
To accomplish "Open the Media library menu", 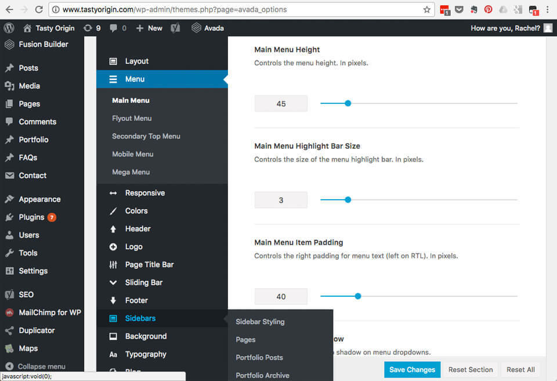I will pyautogui.click(x=42, y=86).
